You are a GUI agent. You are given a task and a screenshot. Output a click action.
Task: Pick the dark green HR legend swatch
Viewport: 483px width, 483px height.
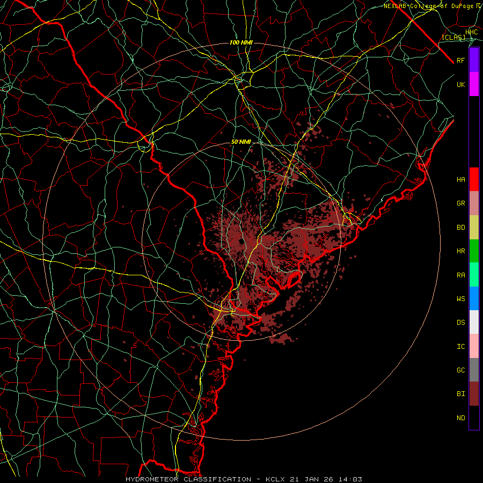(x=474, y=251)
